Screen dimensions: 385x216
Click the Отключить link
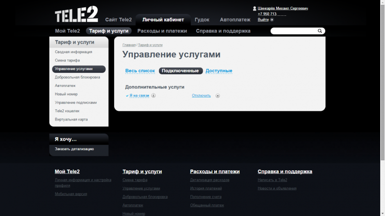(201, 96)
